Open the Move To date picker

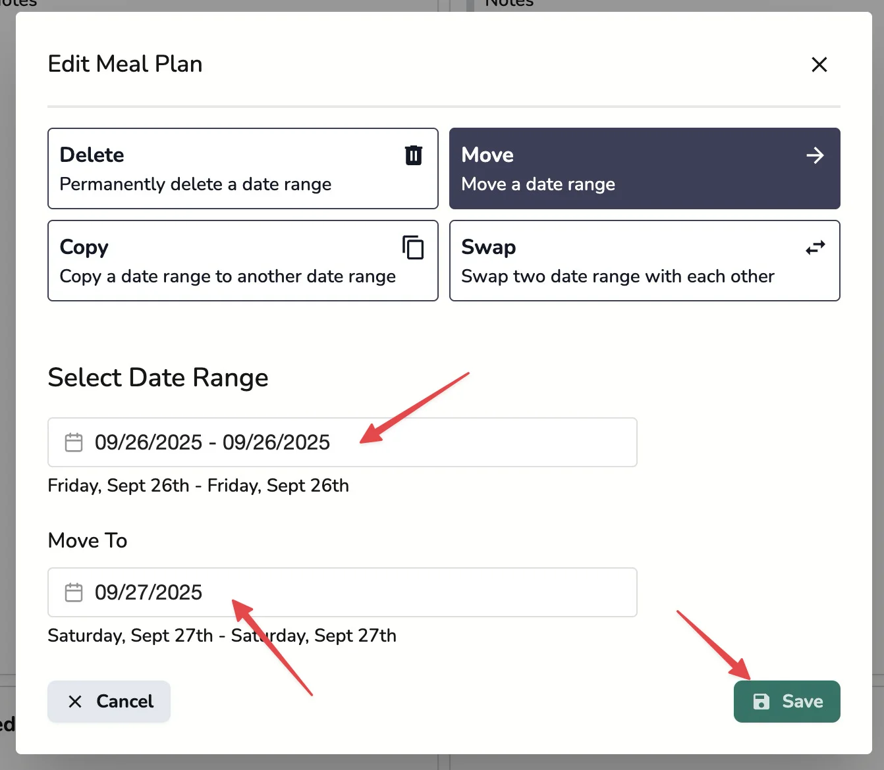(342, 592)
